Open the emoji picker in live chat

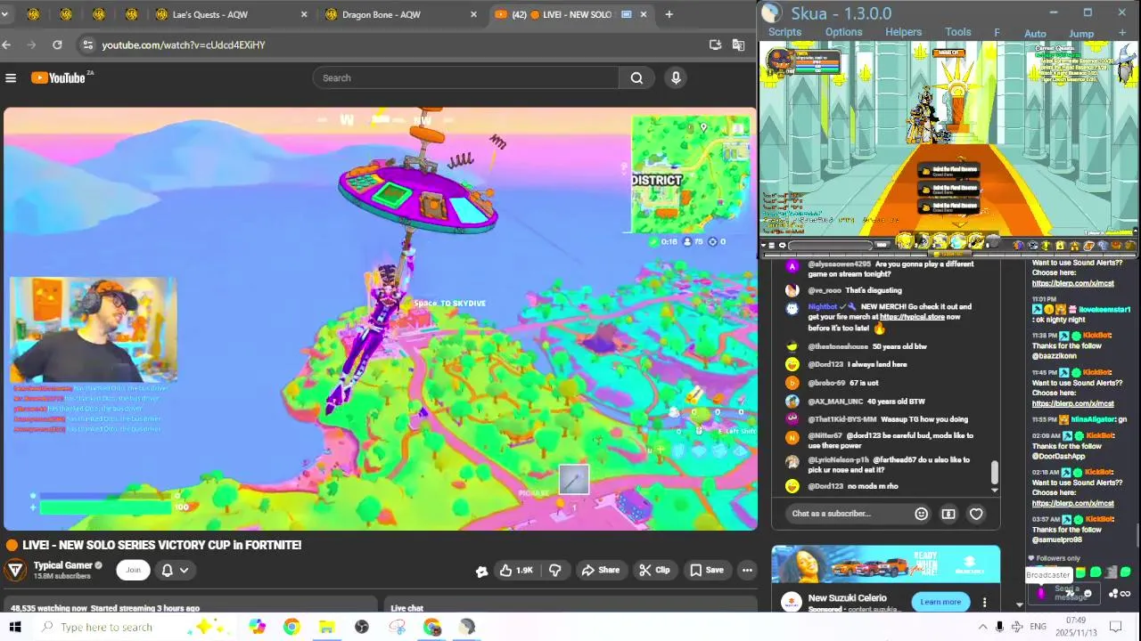921,514
